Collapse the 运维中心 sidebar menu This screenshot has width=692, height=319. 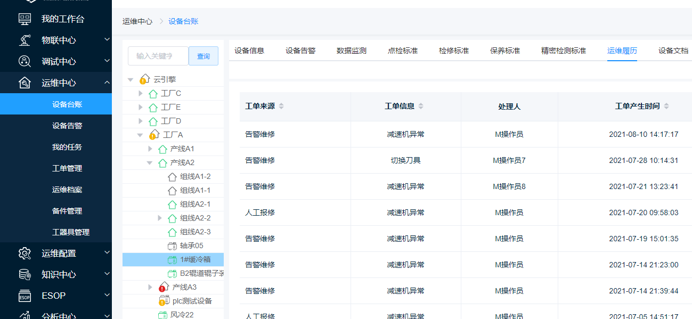(107, 83)
